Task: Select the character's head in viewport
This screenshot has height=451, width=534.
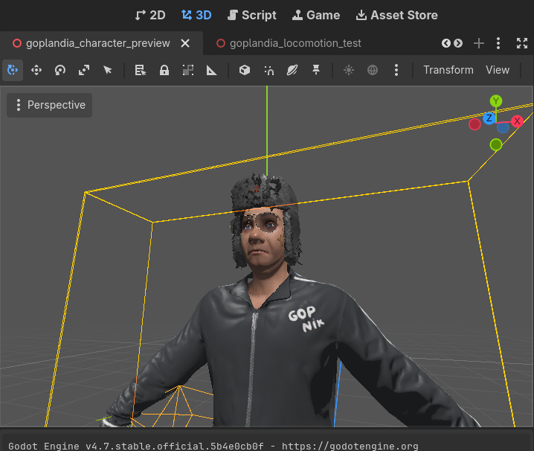Action: coord(264,223)
